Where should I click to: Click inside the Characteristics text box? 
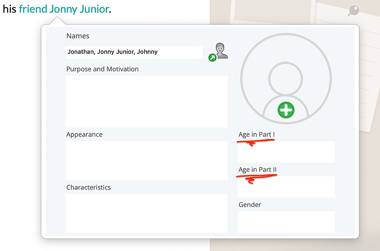pos(146,213)
